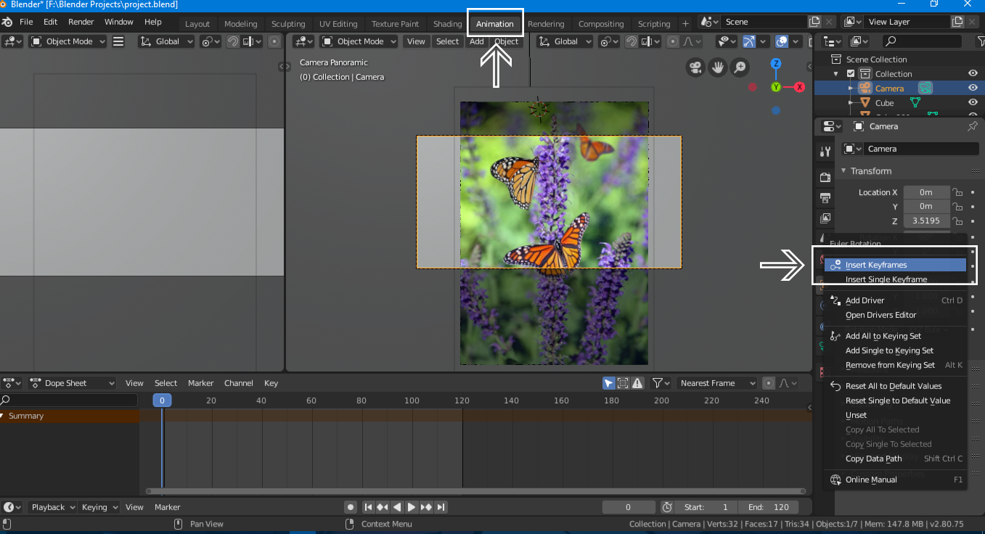985x534 pixels.
Task: Click Add Driver in the context menu
Action: point(865,300)
